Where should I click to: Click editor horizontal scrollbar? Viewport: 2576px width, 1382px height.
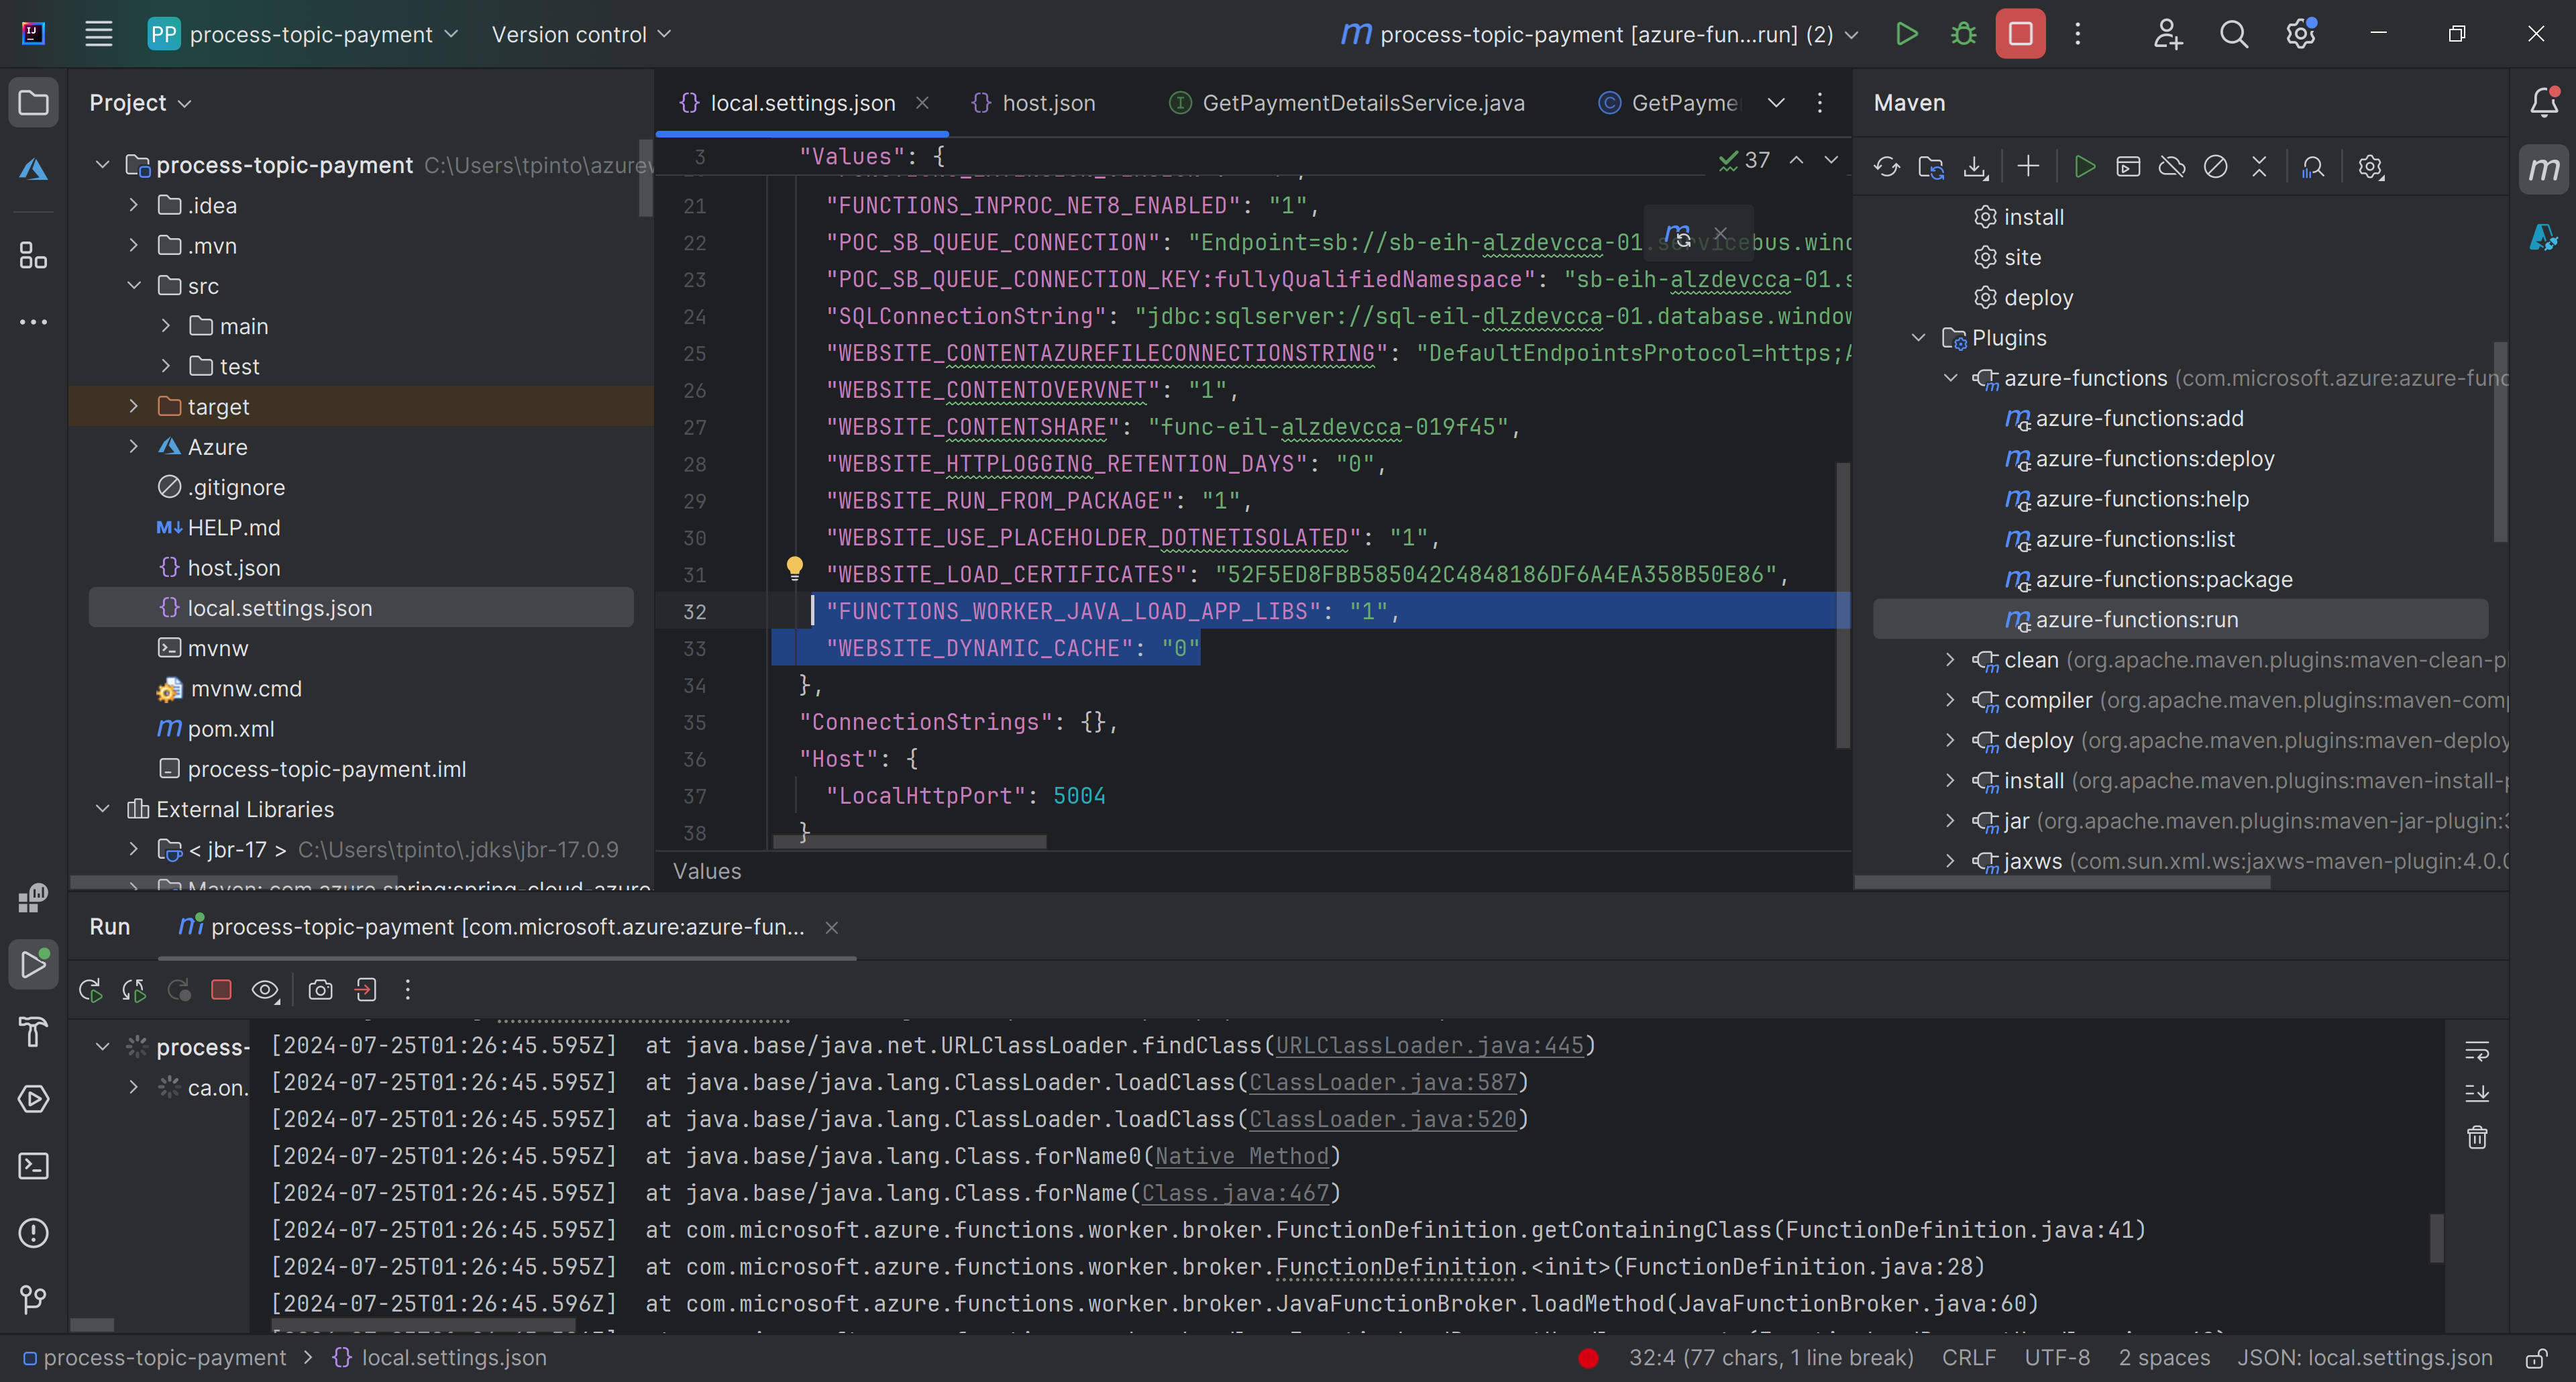[909, 842]
